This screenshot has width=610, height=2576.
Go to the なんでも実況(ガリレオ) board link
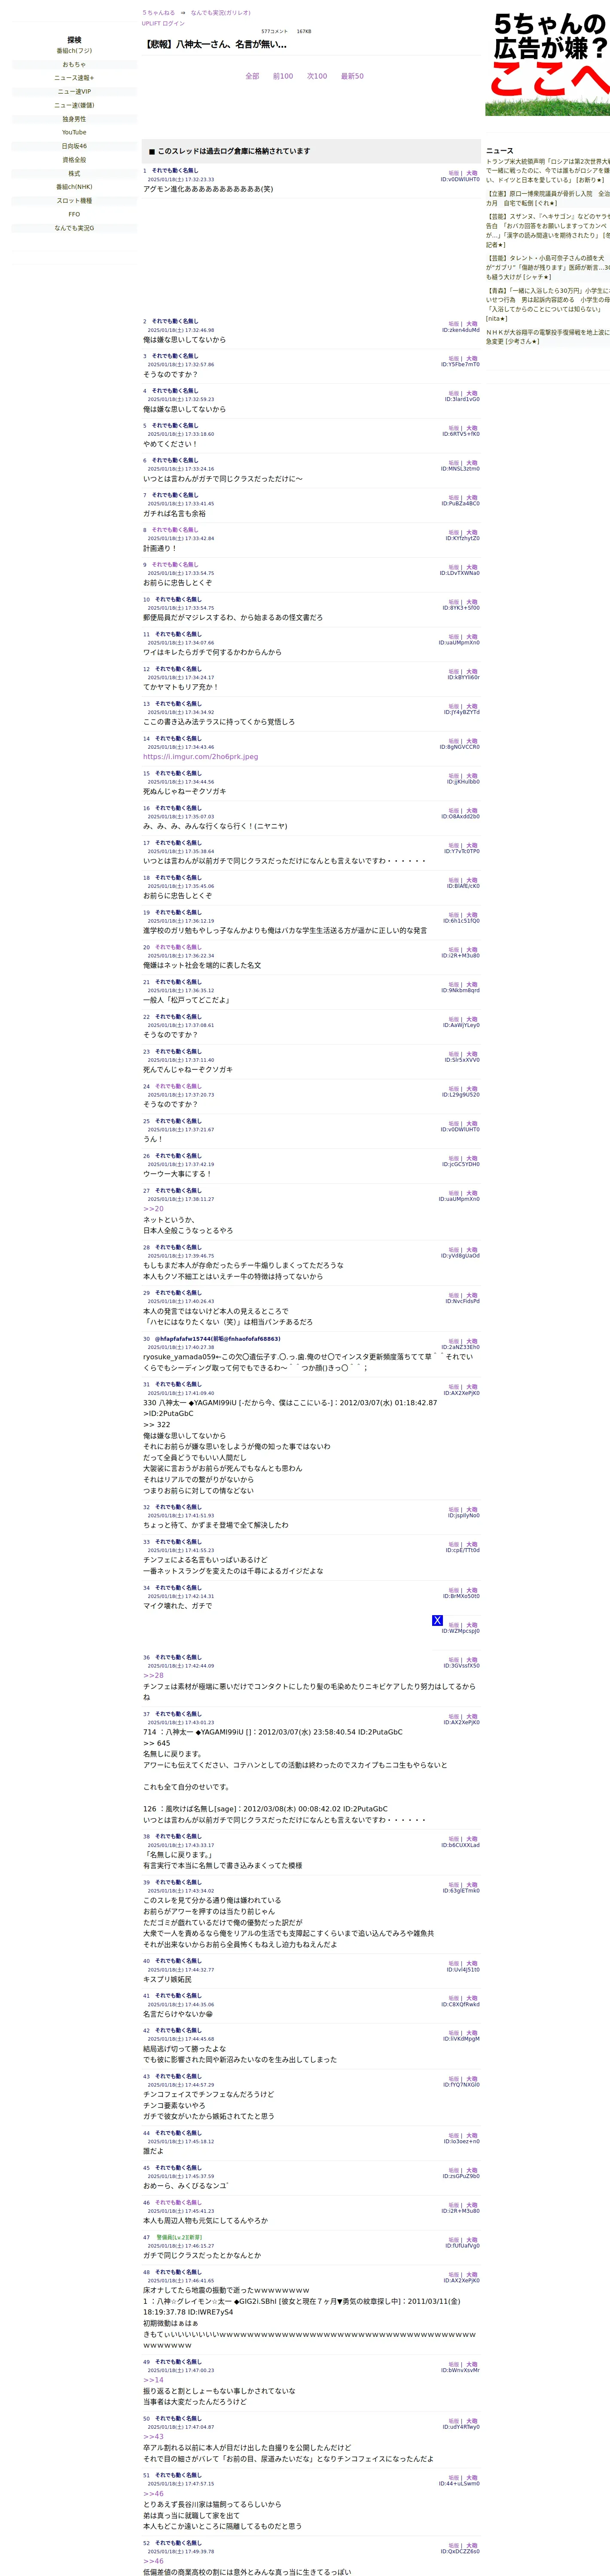(x=221, y=13)
